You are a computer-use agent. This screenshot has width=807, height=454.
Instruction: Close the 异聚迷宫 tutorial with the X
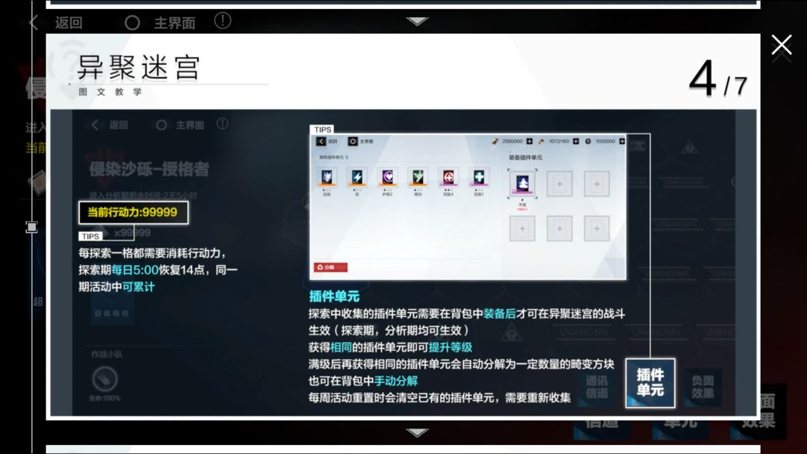pos(782,46)
